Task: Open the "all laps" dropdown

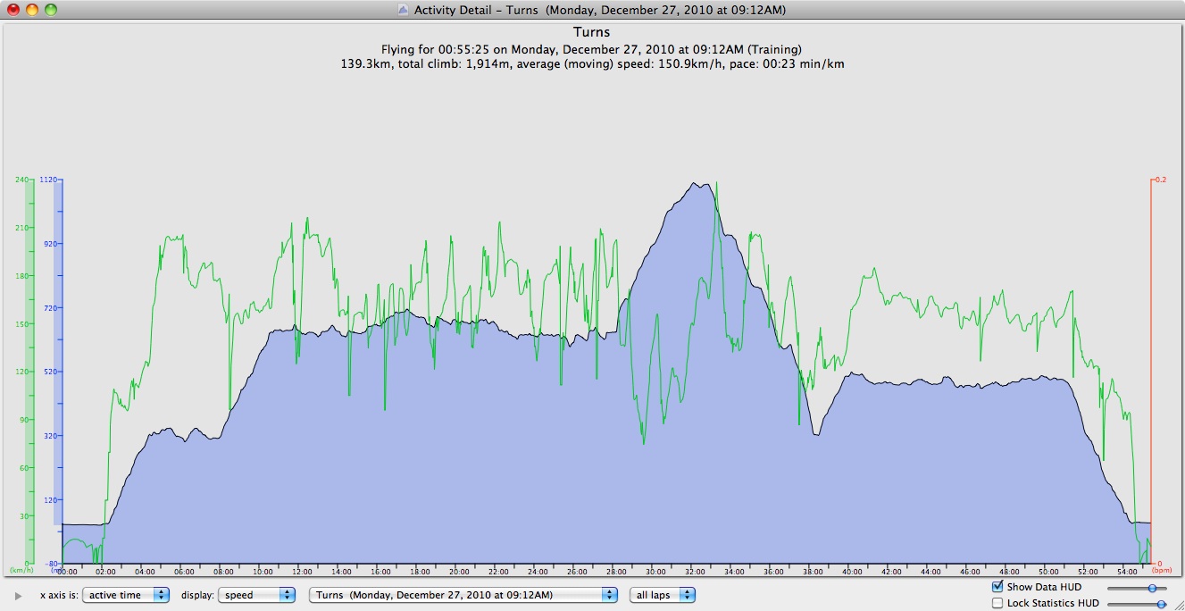Action: tap(662, 595)
